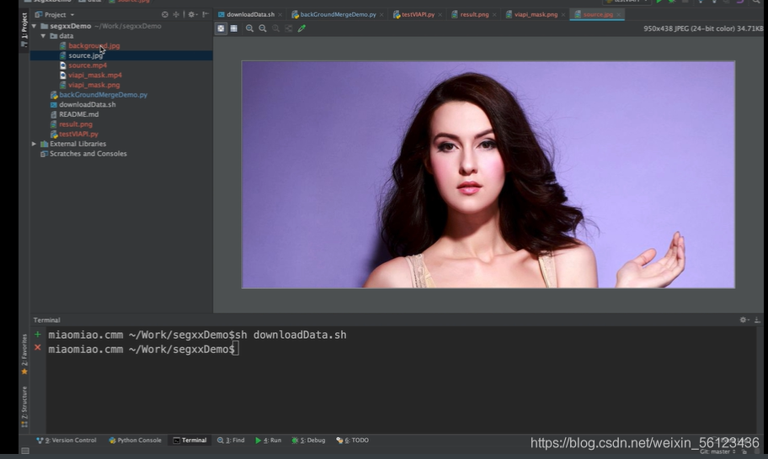
Task: Open the Favorites side panel
Action: point(24,355)
